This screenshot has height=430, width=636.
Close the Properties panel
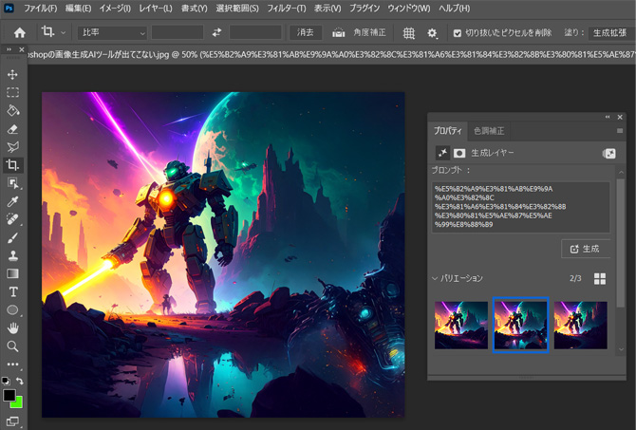(620, 118)
